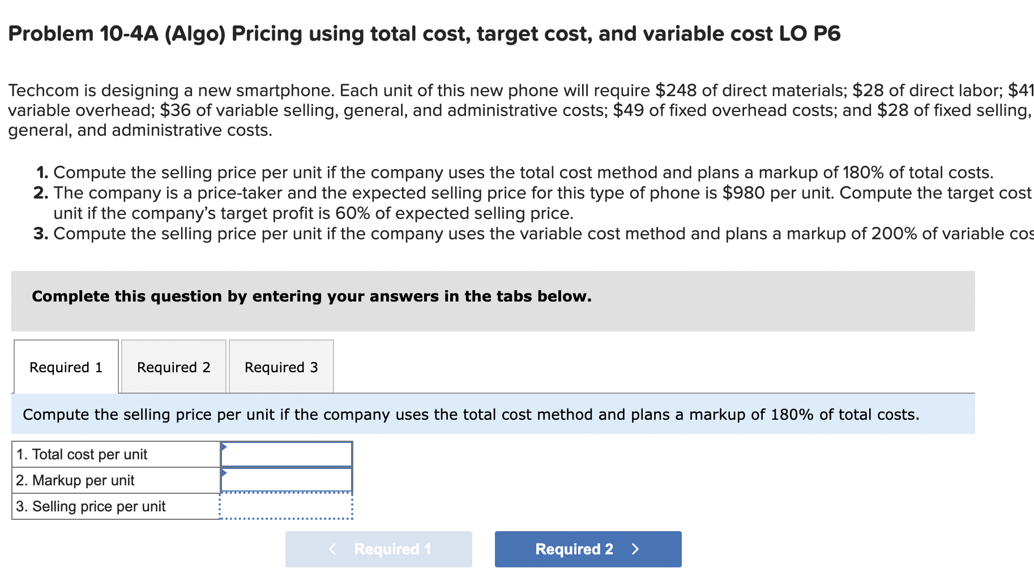Viewport: 1034px width, 577px height.
Task: Click the dotted Selling price per unit cell
Action: point(286,506)
